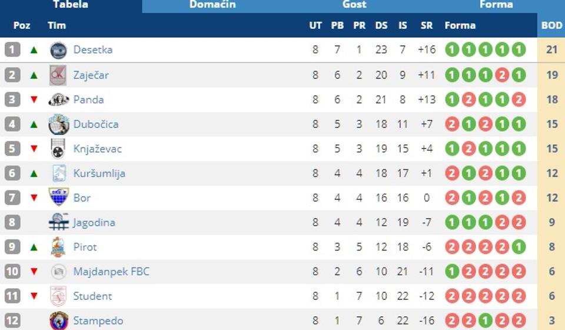Sort table by BOD column header
This screenshot has height=330, width=565.
coord(551,25)
